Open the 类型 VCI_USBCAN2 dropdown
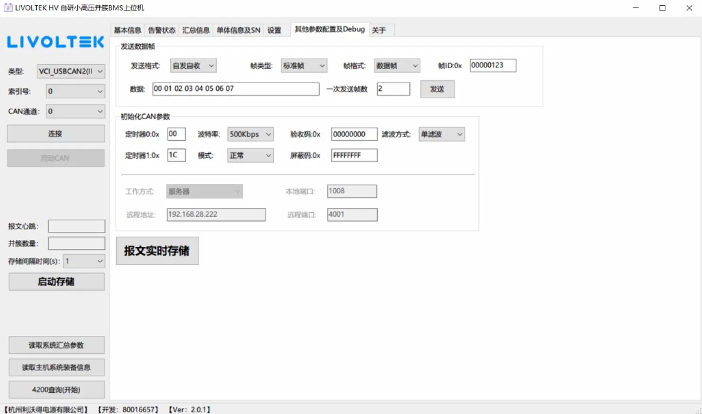 point(71,71)
